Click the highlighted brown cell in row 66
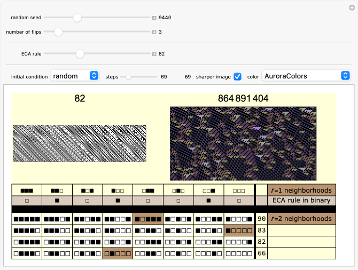The image size is (358, 270). (118, 253)
